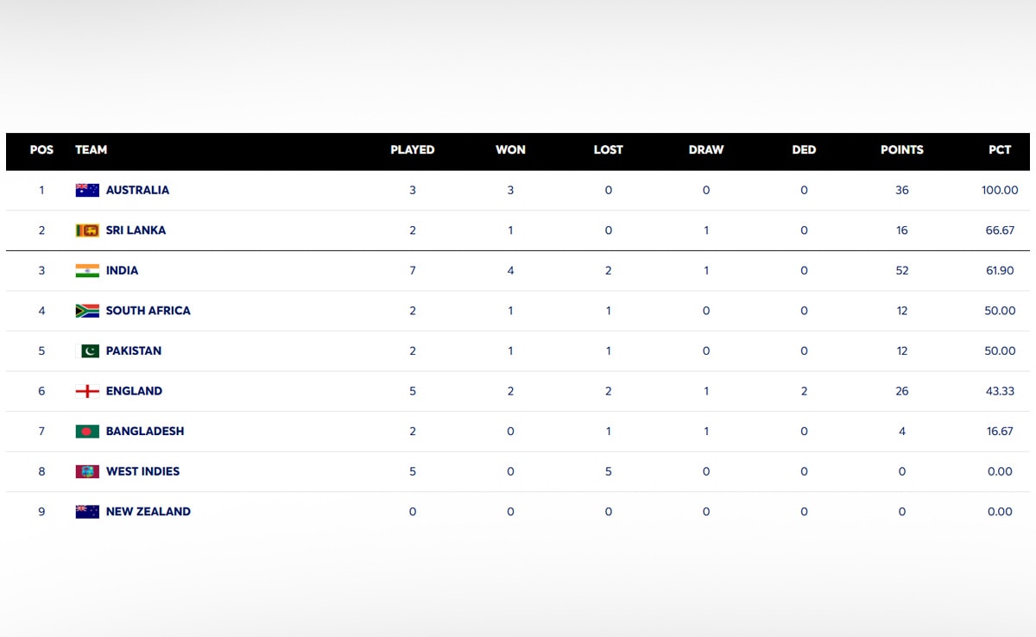The height and width of the screenshot is (637, 1036).
Task: Click England's deduction value of 2
Action: point(804,391)
